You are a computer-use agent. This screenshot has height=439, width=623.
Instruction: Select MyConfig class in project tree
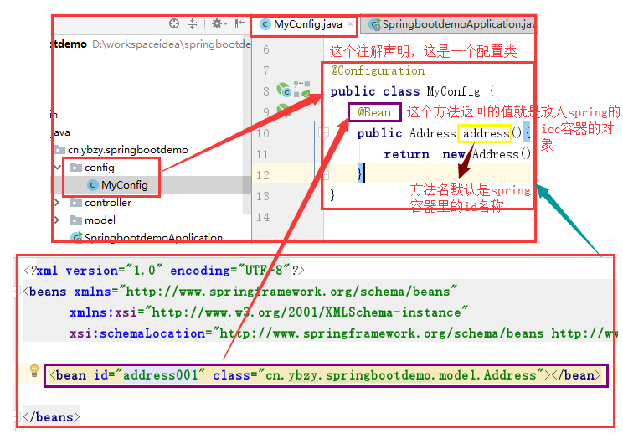(x=124, y=185)
